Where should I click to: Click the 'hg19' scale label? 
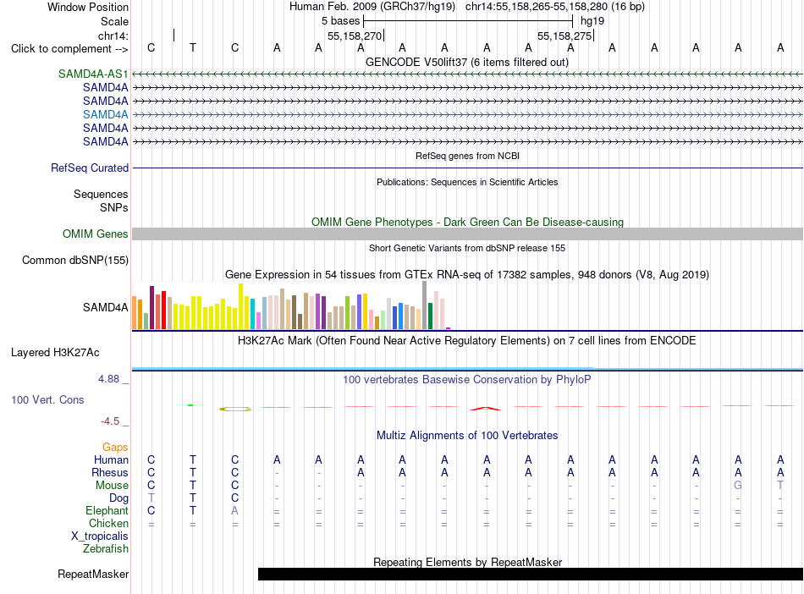(x=592, y=21)
